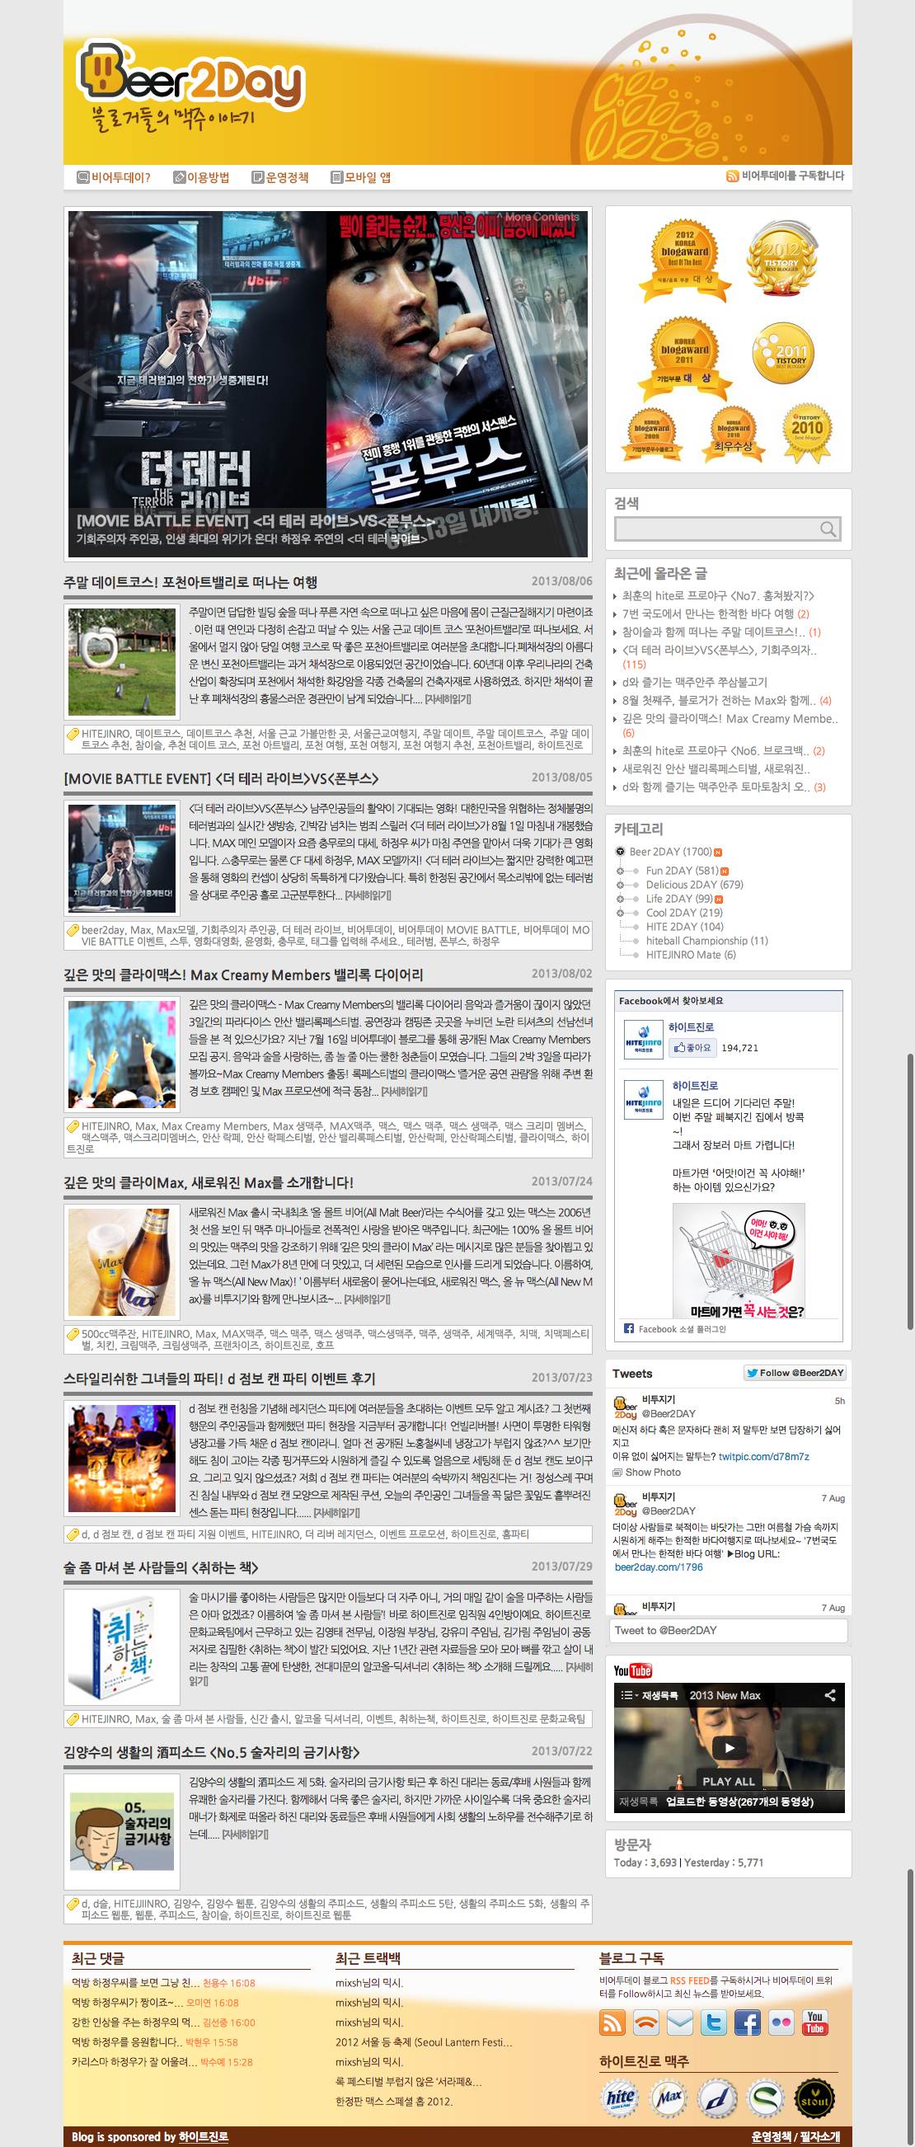Click the Follow @Beer2DAY Twitter button

[795, 1373]
